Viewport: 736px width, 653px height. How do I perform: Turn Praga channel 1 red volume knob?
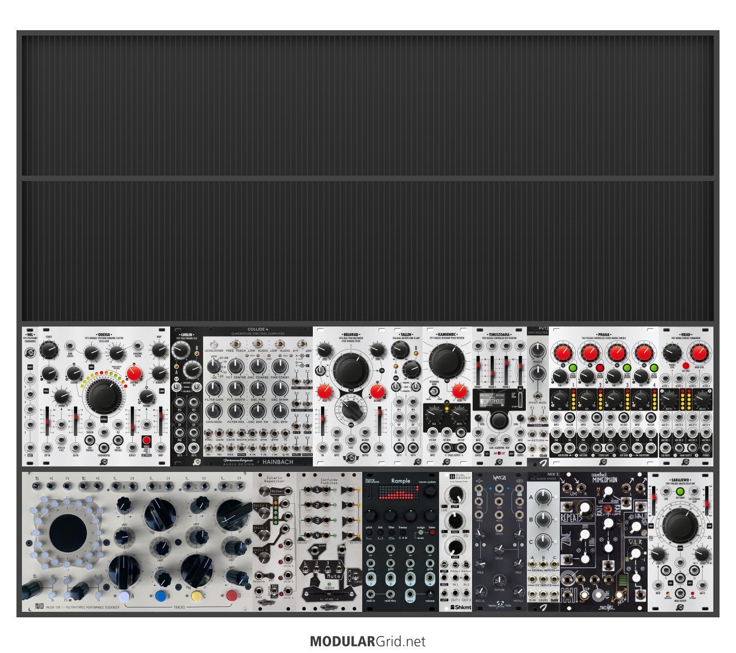click(x=563, y=352)
